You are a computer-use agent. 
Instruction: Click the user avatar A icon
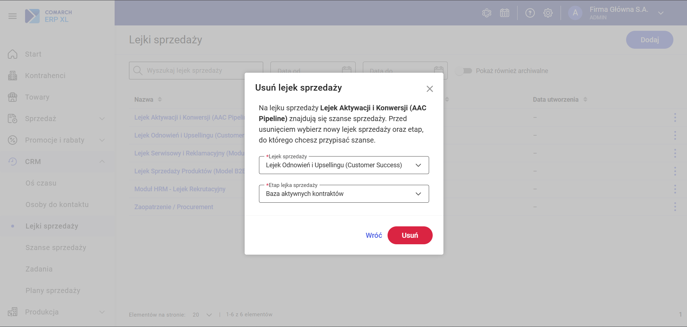coord(575,13)
